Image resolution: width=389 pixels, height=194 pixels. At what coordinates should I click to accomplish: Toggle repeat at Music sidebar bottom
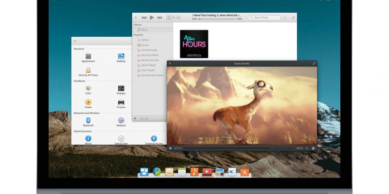(146, 118)
